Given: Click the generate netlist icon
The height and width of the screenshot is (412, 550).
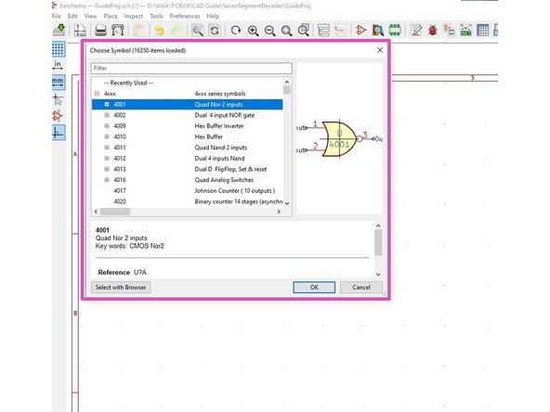Looking at the screenshot, I should [x=466, y=30].
